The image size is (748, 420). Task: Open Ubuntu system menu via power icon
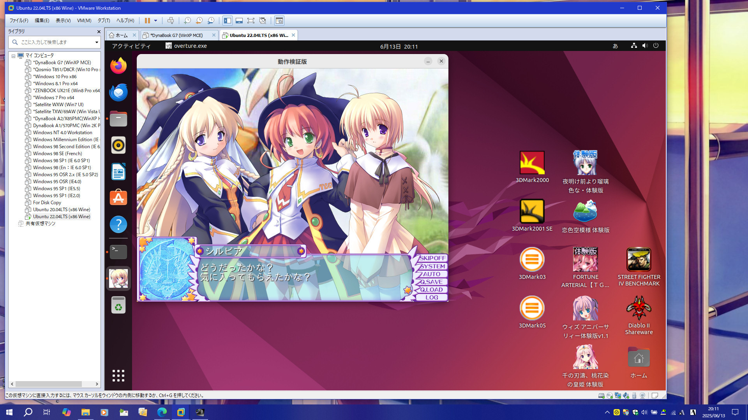[x=656, y=45]
